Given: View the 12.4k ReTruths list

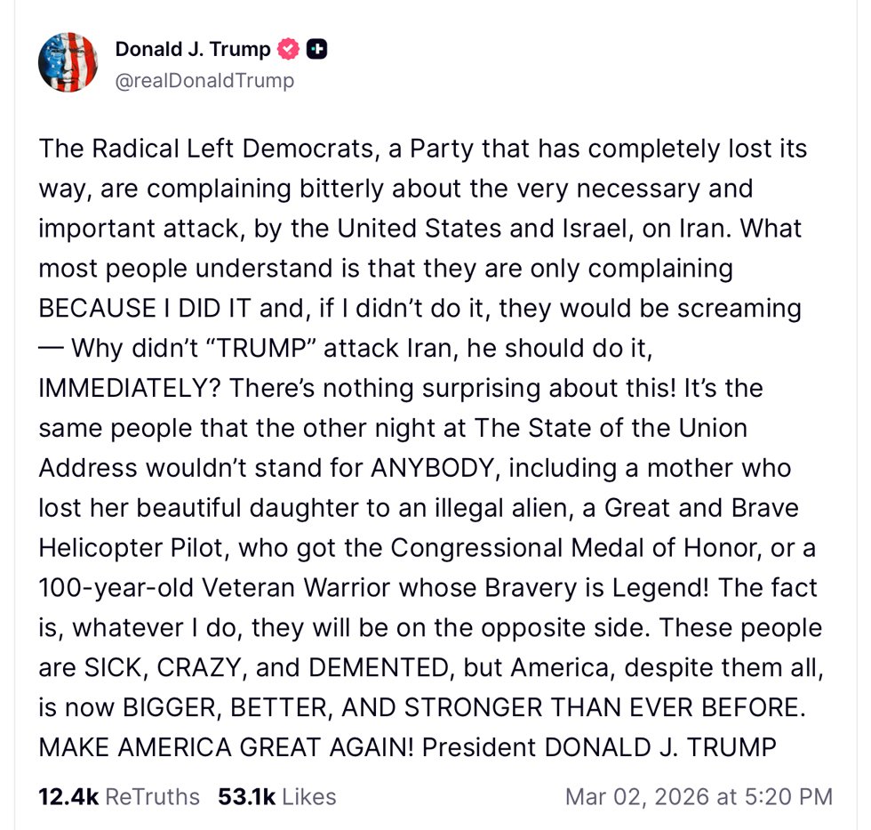Looking at the screenshot, I should pyautogui.click(x=119, y=796).
